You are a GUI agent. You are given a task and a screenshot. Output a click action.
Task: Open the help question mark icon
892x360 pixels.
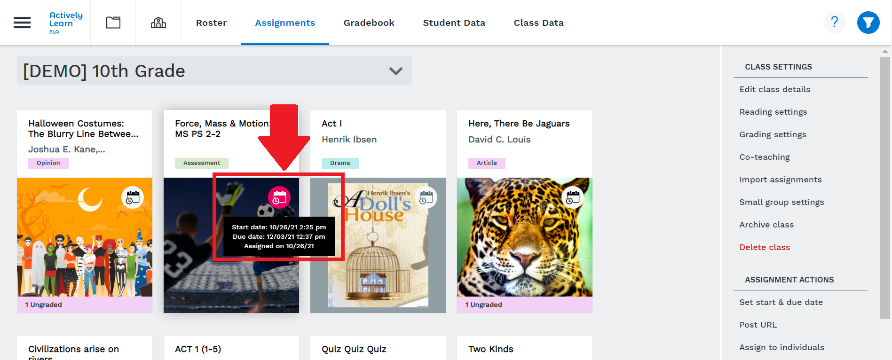pos(834,23)
